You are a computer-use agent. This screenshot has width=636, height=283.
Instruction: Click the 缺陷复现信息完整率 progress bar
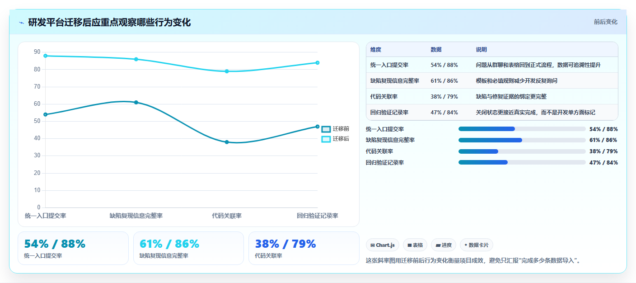[x=522, y=140]
